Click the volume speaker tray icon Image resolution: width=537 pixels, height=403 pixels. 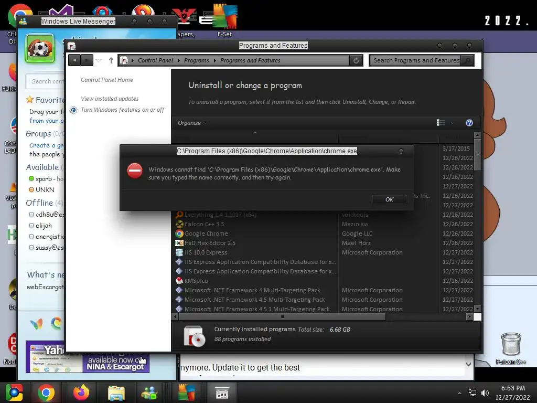485,393
